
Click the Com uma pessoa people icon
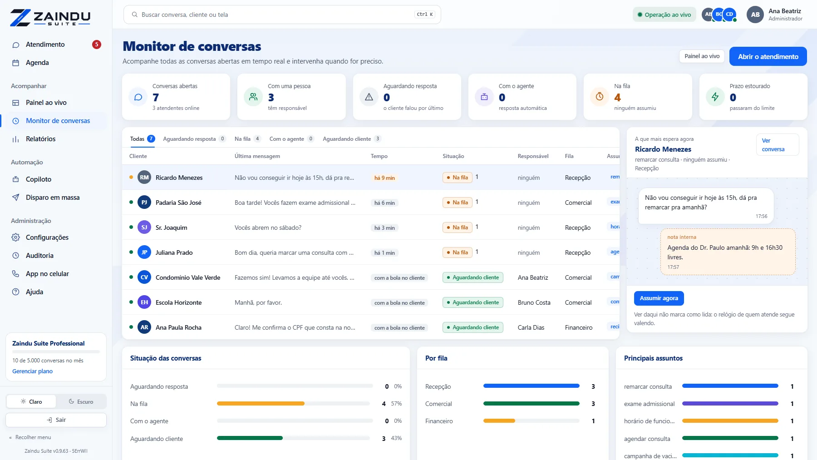253,97
